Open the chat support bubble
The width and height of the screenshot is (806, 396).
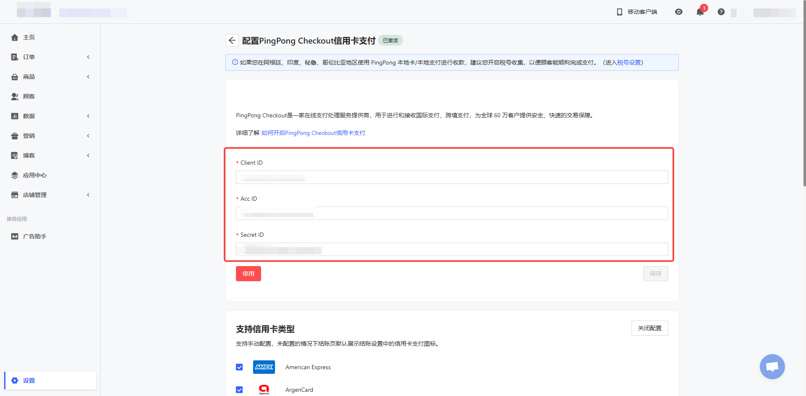point(772,367)
